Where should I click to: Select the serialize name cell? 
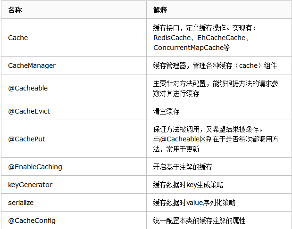(21, 203)
